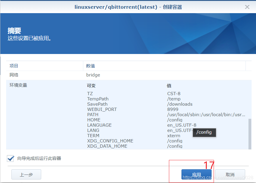Image resolution: width=256 pixels, height=183 pixels.
Task: Click the truncated /usr/local/sbin path value
Action: 206,114
